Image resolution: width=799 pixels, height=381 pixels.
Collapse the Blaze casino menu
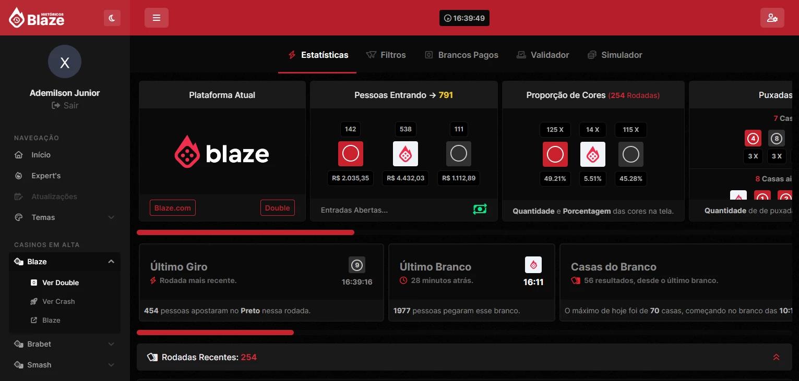point(65,262)
